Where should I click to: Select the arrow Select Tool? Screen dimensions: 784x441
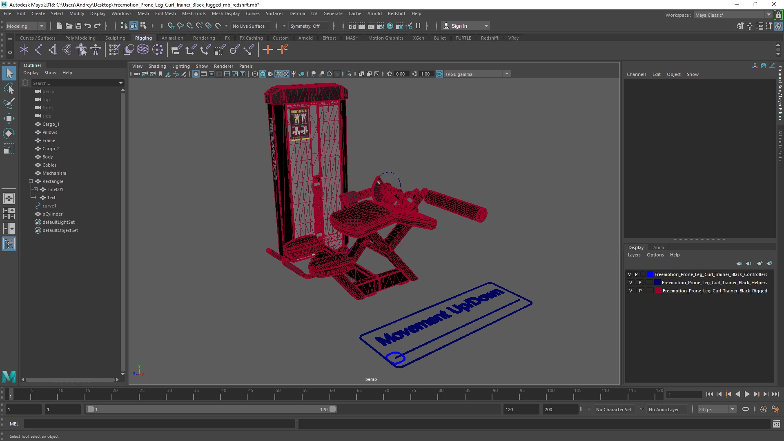click(9, 73)
